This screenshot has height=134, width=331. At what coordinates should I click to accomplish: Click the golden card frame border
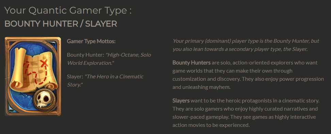(33, 38)
